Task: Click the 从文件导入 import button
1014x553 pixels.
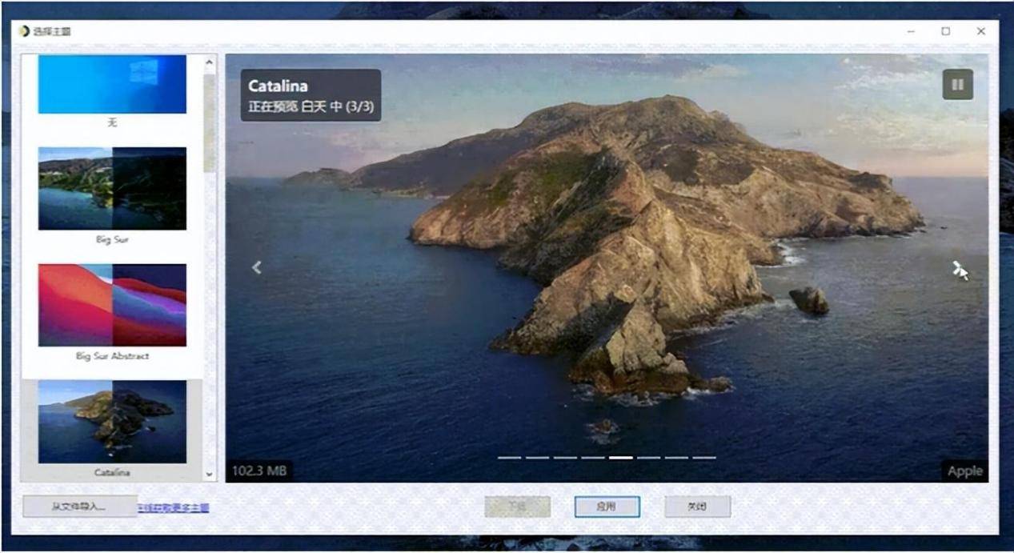Action: point(79,507)
